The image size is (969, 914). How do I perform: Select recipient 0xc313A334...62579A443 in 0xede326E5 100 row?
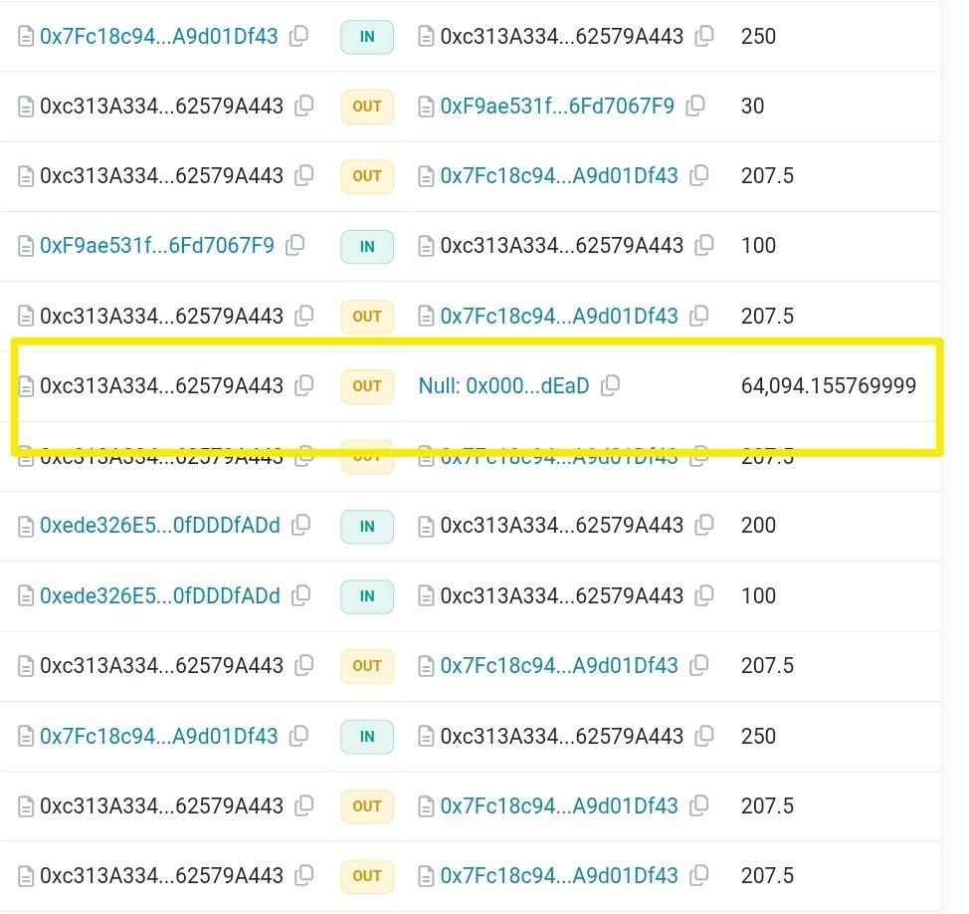click(x=562, y=596)
